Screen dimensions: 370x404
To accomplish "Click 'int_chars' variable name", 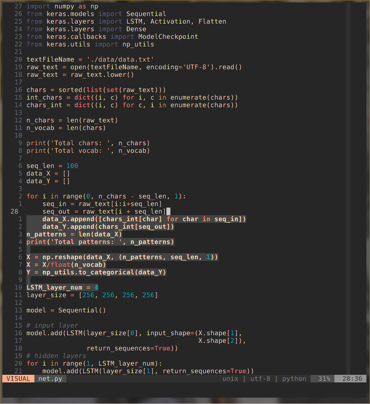I will (44, 97).
